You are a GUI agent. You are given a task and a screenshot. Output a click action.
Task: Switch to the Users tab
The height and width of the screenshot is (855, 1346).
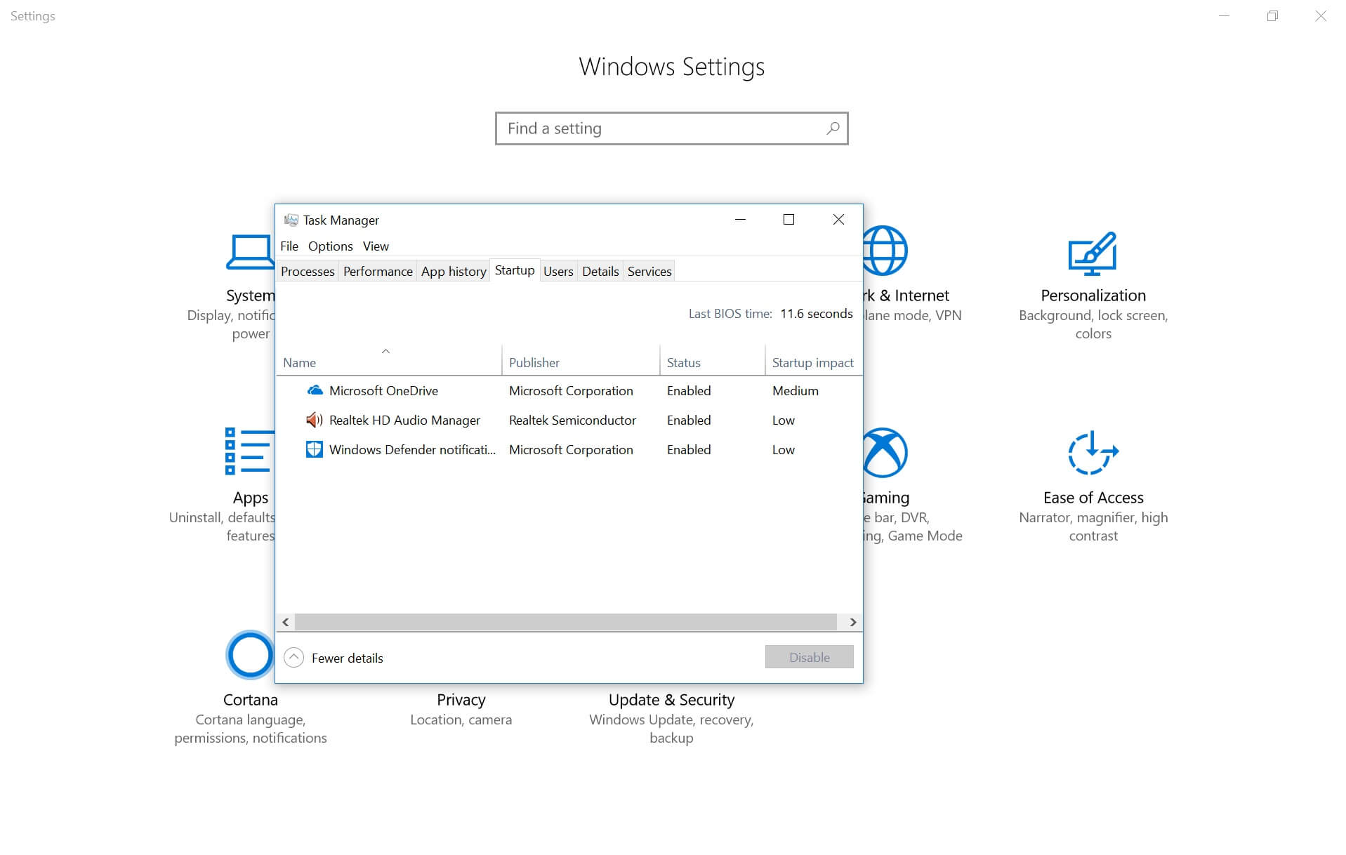pyautogui.click(x=558, y=272)
